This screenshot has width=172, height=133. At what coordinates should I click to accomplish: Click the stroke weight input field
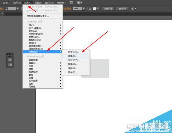(12, 9)
